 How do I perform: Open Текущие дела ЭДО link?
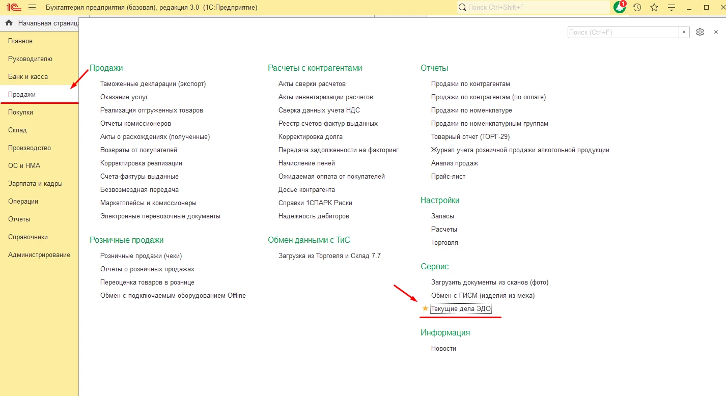click(x=461, y=309)
